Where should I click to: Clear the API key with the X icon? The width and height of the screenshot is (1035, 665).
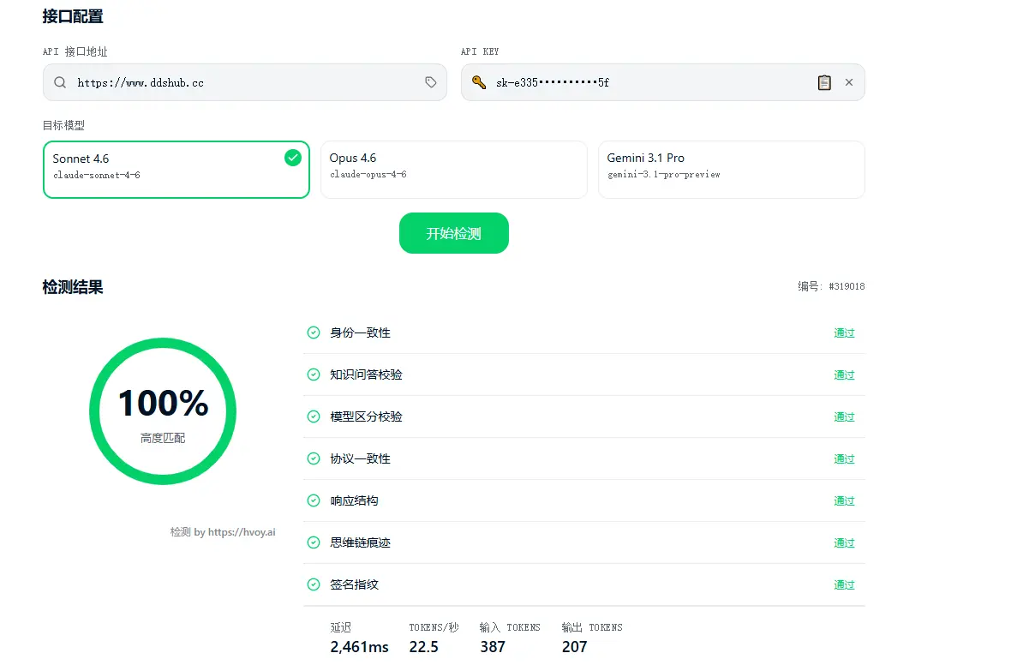(x=849, y=82)
